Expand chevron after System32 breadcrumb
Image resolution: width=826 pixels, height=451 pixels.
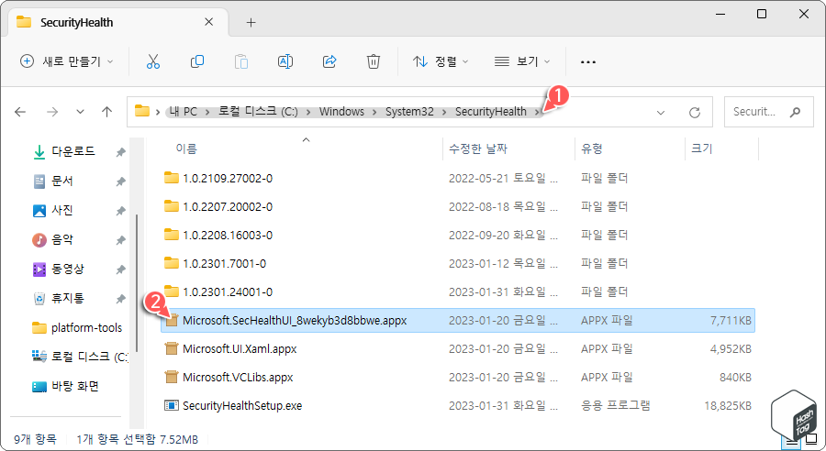coord(444,112)
